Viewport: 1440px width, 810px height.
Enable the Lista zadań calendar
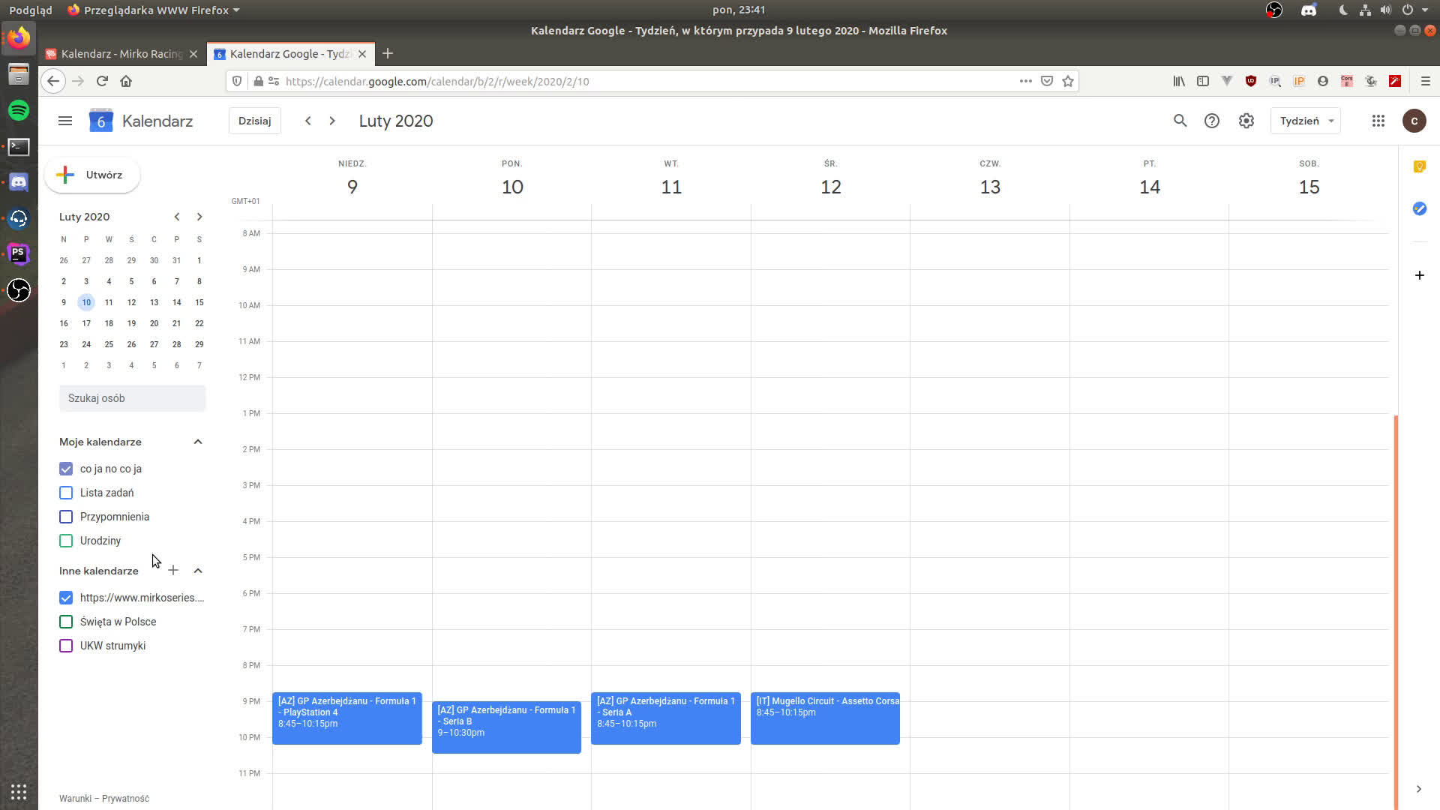pos(66,493)
